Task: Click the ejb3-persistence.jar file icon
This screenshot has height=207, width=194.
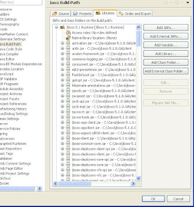Action: [x=68, y=69]
